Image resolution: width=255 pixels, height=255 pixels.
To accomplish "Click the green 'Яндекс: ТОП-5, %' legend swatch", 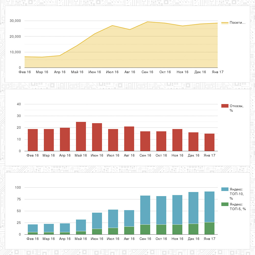I will [x=225, y=204].
